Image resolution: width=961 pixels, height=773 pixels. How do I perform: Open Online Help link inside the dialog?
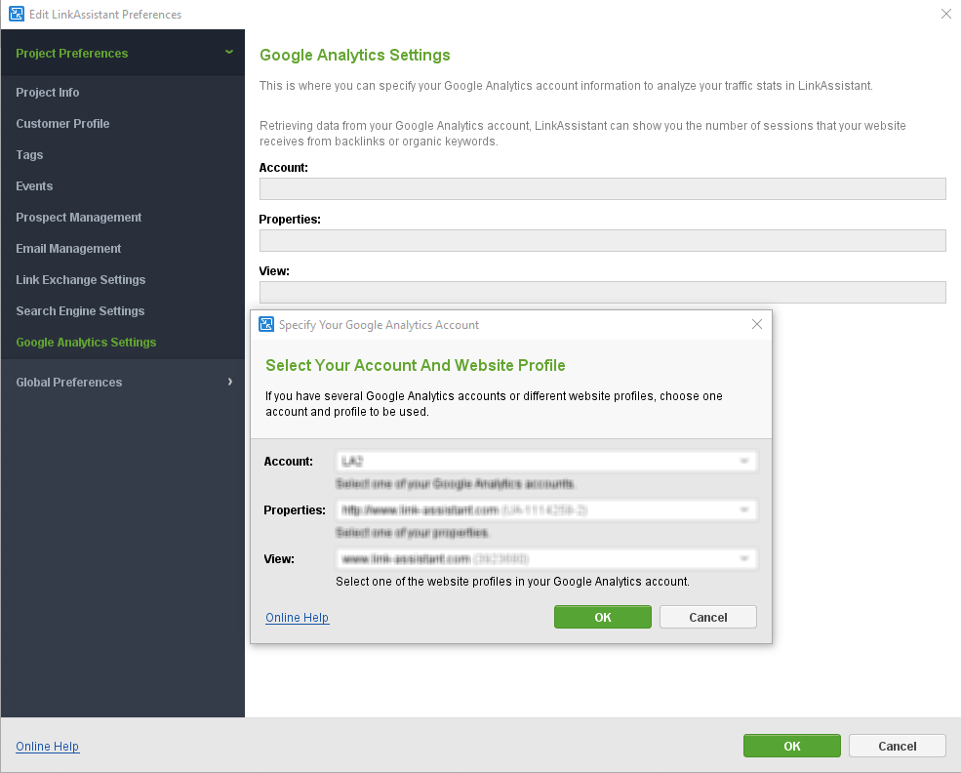(x=298, y=617)
